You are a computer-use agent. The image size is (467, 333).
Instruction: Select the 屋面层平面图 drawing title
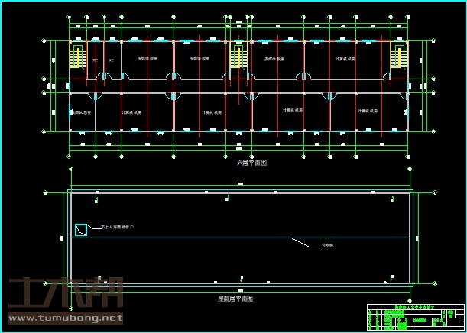[235, 299]
